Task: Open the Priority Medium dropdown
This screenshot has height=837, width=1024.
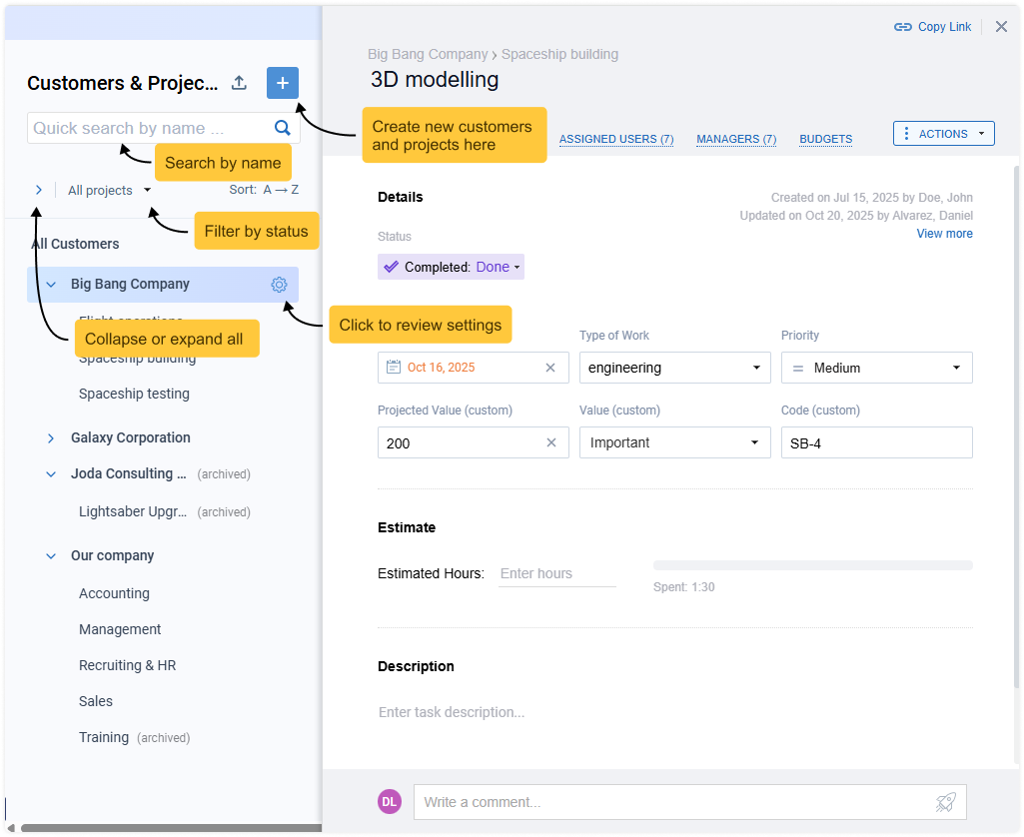Action: point(876,368)
